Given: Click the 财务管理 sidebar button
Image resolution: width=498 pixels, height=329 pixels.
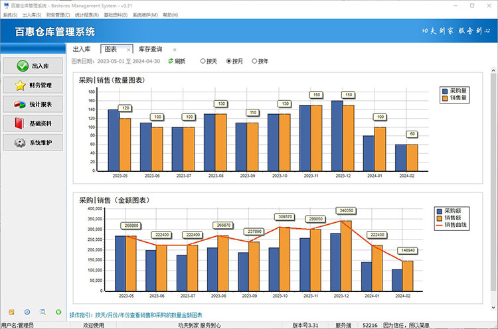Looking at the screenshot, I should [x=33, y=85].
